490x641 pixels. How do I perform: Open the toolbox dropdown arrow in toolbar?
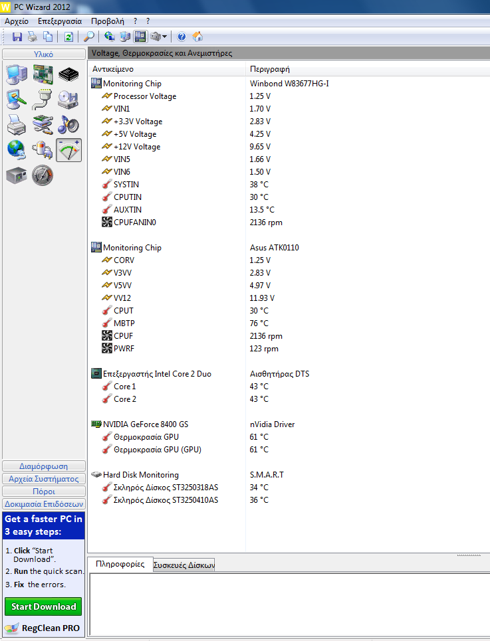[x=164, y=37]
